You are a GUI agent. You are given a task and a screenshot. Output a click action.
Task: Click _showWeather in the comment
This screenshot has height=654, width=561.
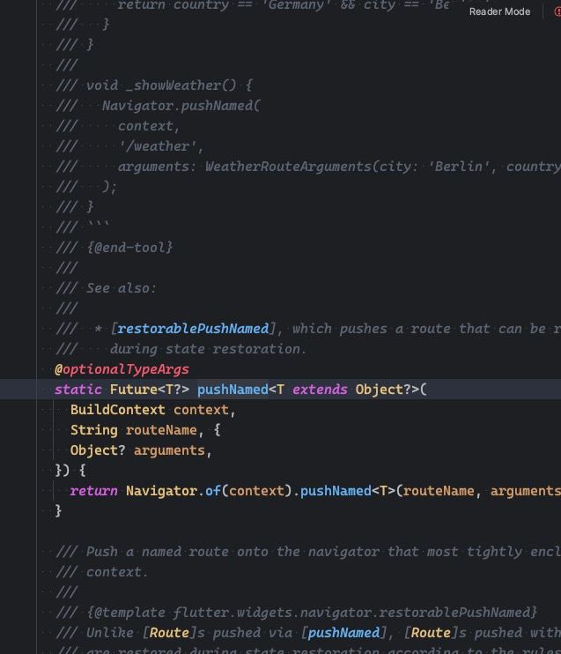173,85
